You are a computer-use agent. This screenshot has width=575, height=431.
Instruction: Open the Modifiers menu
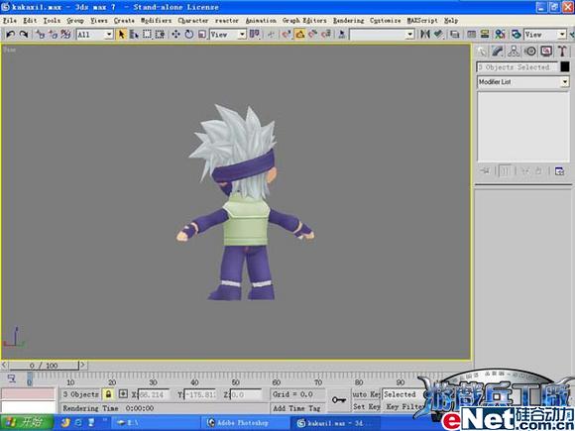click(x=157, y=21)
